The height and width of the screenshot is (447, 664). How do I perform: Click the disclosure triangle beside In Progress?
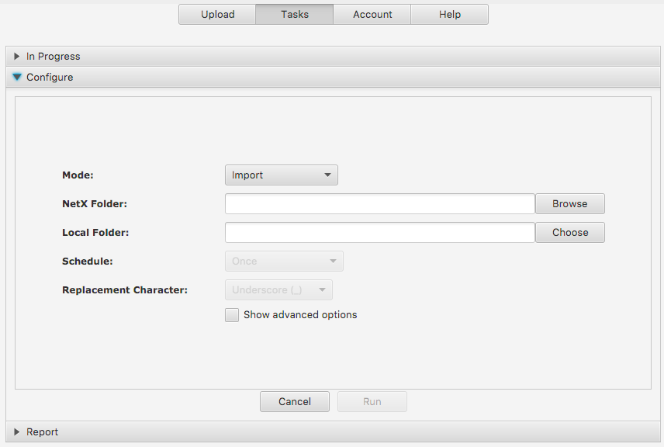pos(17,57)
